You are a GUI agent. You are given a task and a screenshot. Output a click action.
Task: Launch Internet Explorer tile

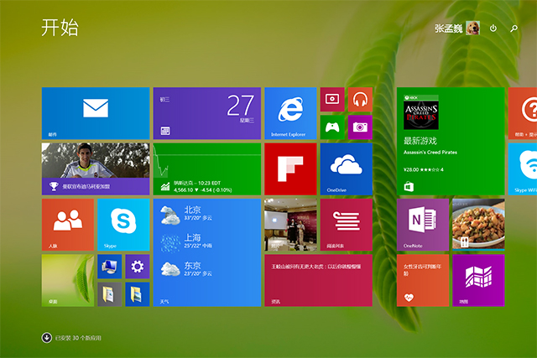(x=290, y=113)
